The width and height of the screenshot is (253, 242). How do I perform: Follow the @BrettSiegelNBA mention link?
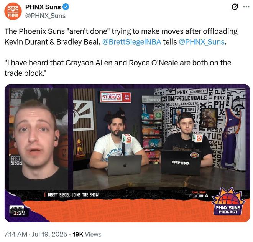(x=131, y=42)
